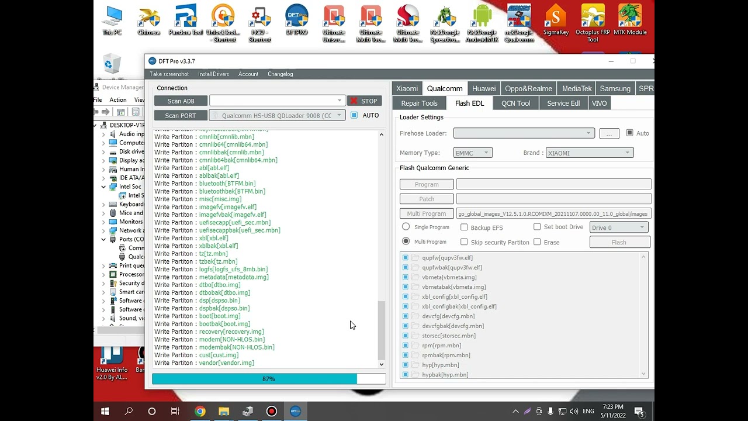Open the Windows Start menu
Image resolution: width=748 pixels, height=421 pixels.
[x=105, y=412]
